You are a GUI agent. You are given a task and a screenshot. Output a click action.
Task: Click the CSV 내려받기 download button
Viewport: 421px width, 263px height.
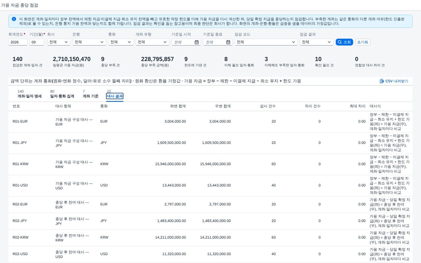(394, 81)
